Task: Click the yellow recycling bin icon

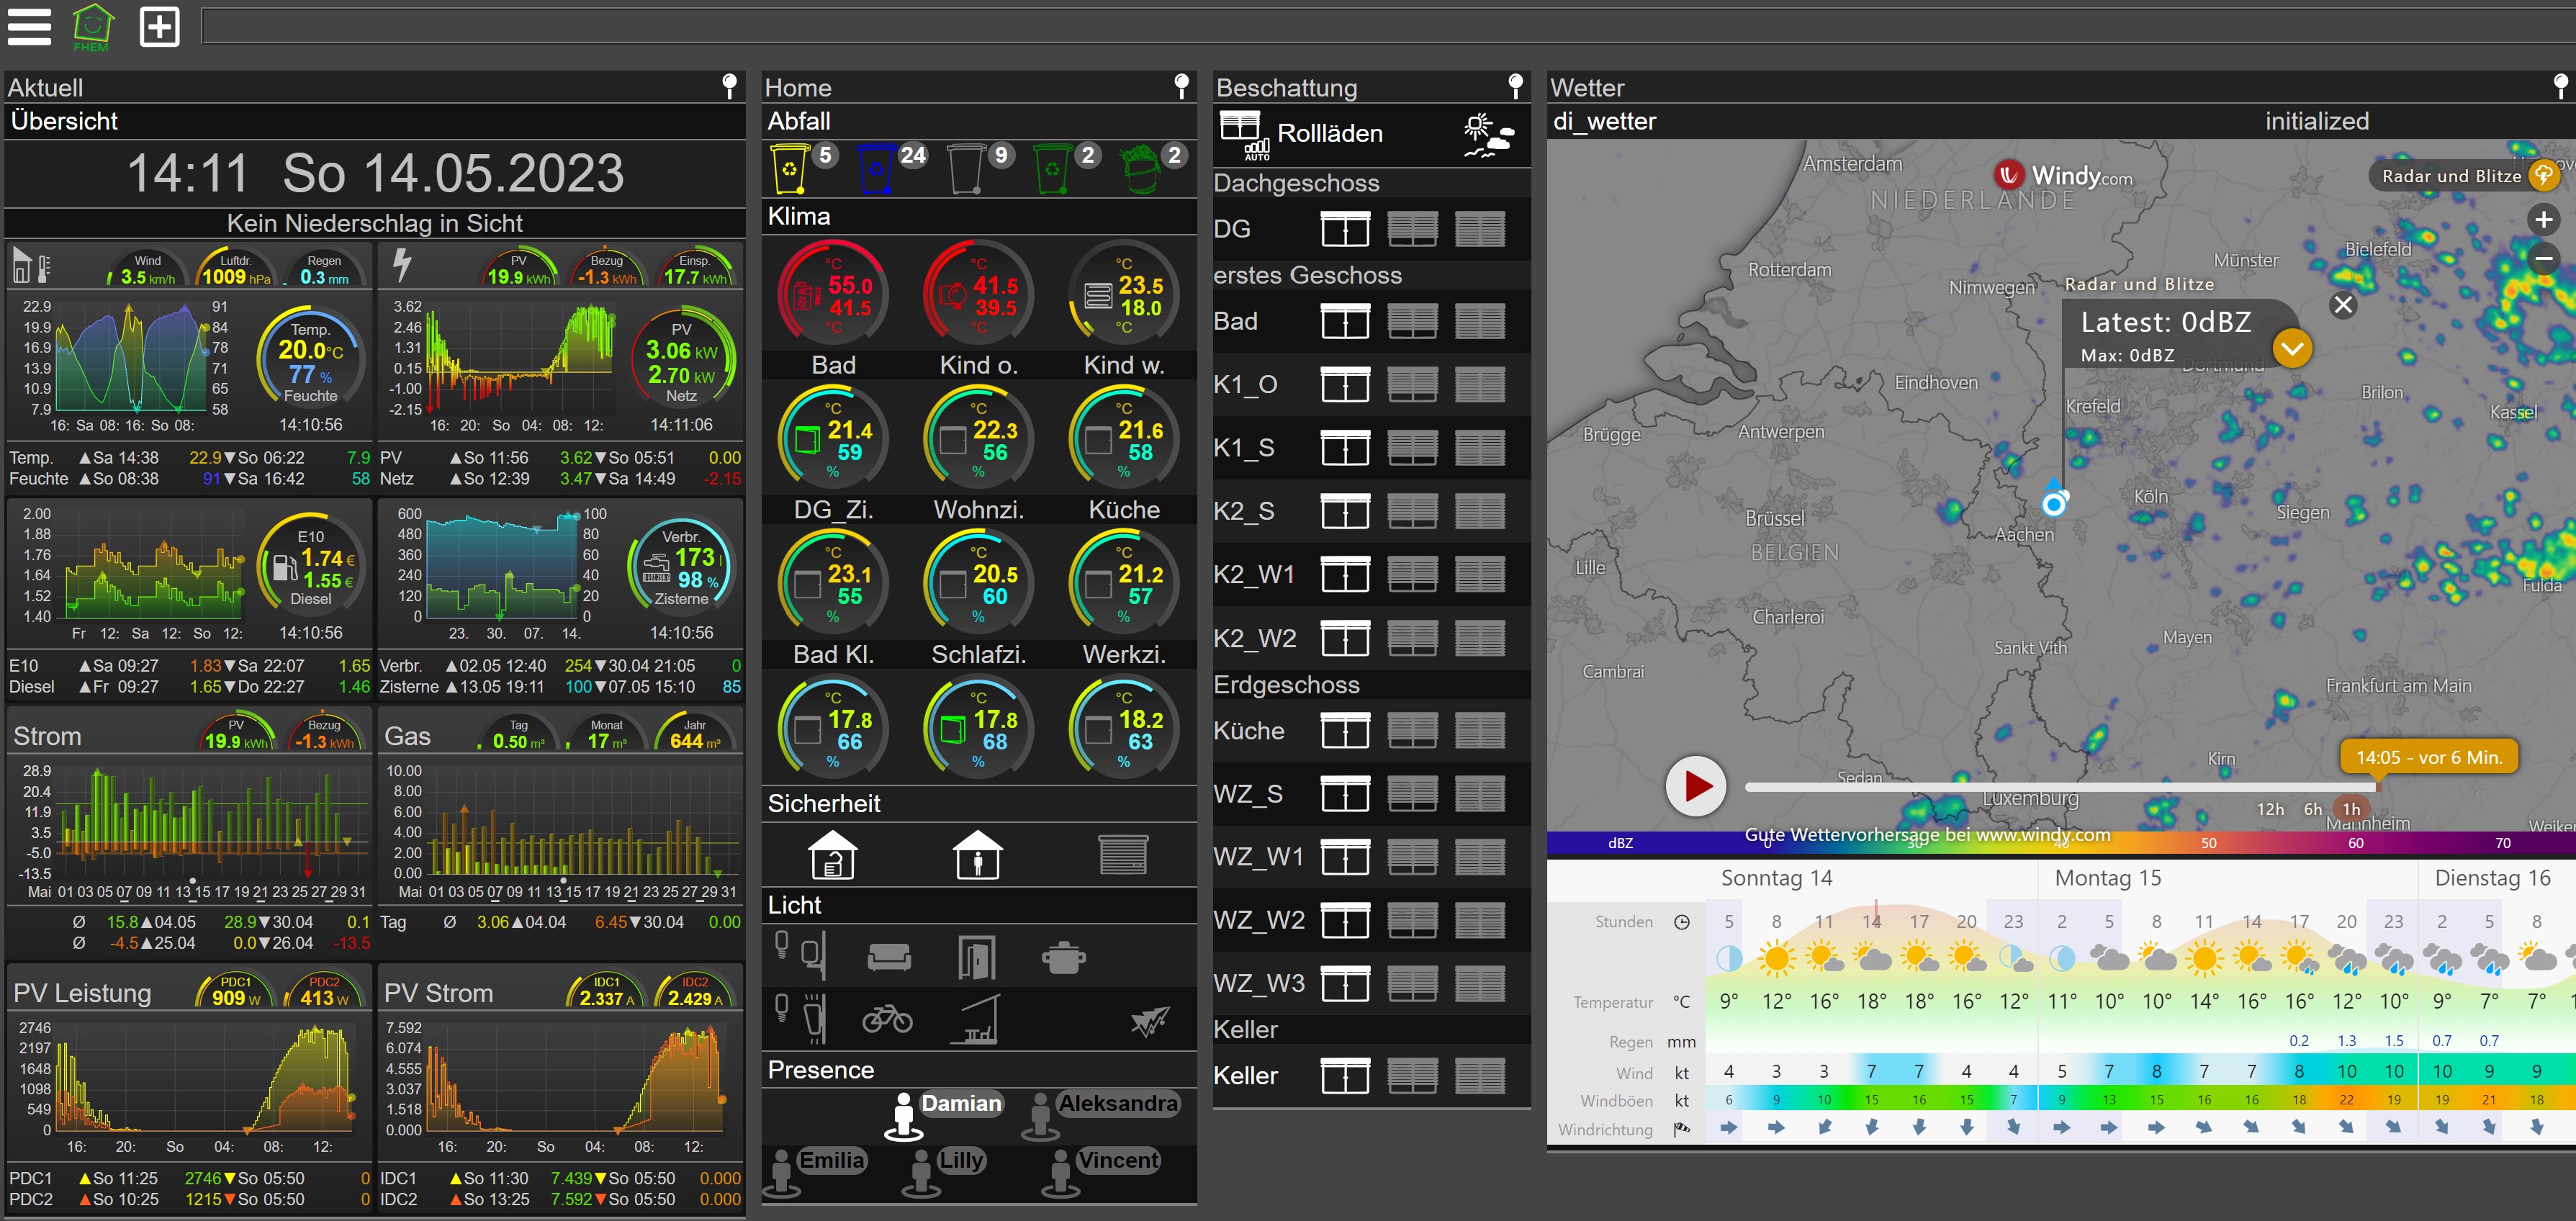Action: tap(789, 168)
